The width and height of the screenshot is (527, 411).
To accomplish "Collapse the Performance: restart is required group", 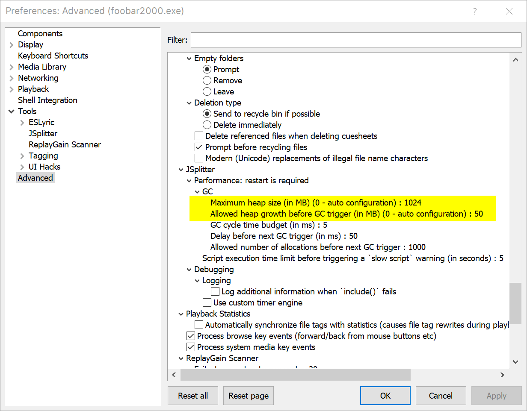I will pyautogui.click(x=189, y=181).
